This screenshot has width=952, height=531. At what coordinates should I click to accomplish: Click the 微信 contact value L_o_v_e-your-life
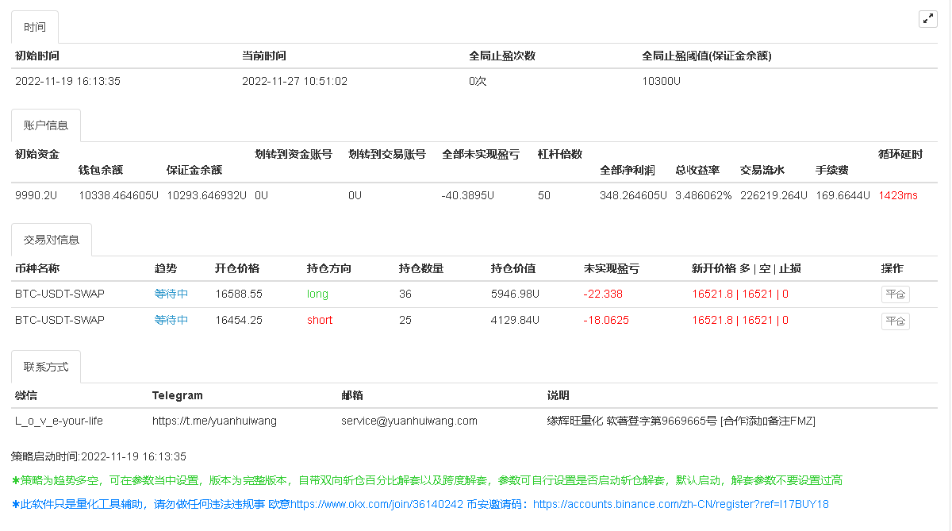[x=57, y=421]
